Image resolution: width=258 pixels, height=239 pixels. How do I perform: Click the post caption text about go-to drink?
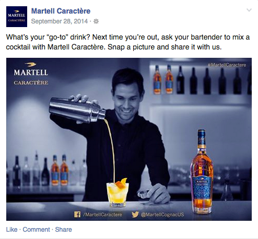[x=128, y=42]
